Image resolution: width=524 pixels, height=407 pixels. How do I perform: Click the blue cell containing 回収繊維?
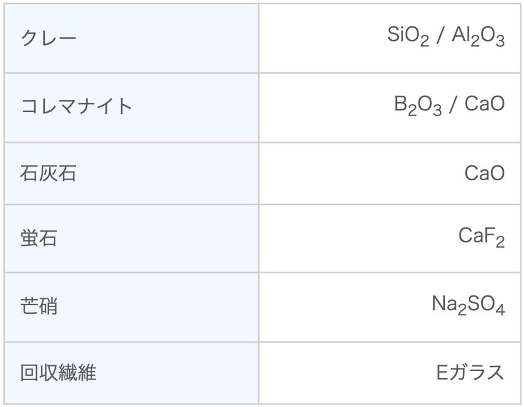click(131, 373)
